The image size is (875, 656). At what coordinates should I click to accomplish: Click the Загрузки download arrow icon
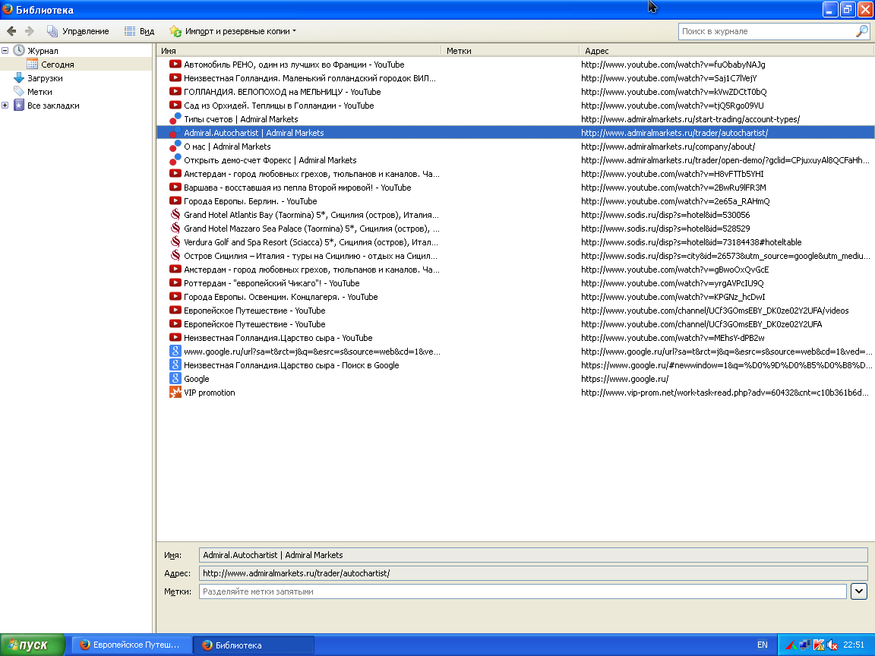pyautogui.click(x=19, y=77)
